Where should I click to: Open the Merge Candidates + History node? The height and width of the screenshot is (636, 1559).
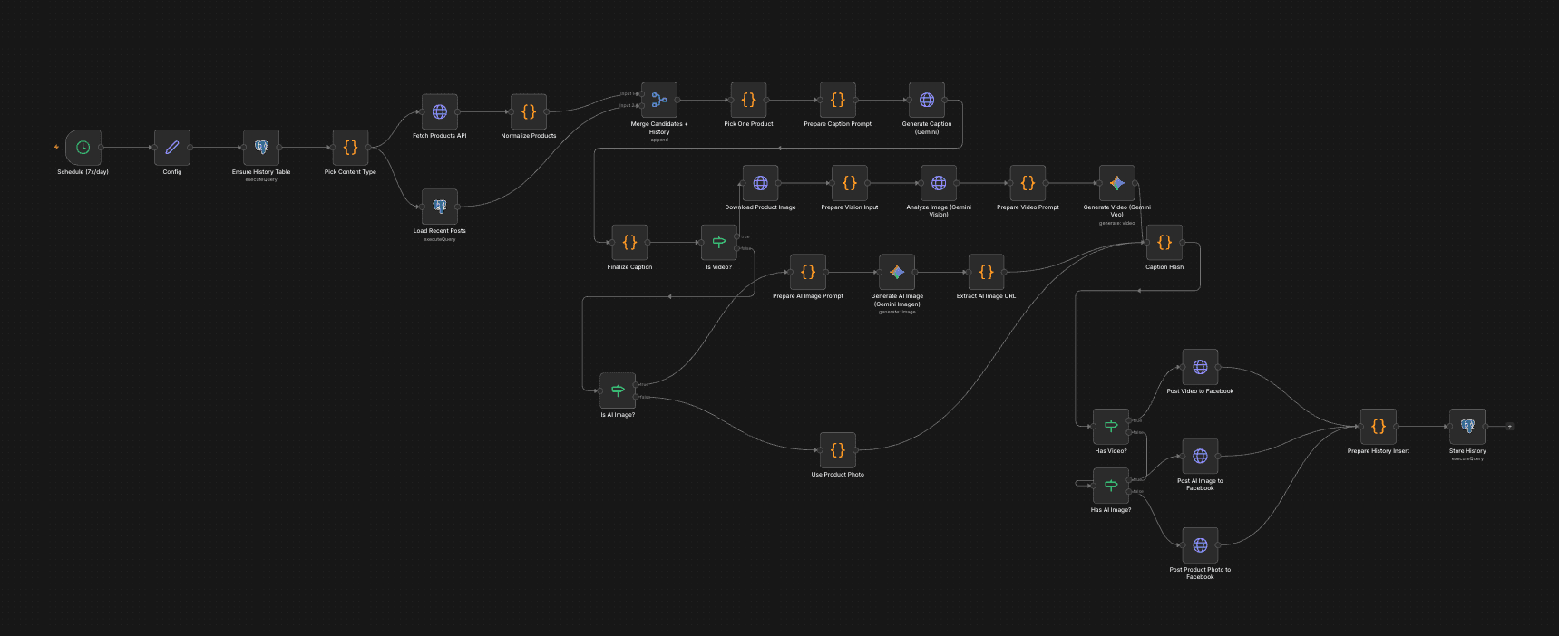[659, 101]
